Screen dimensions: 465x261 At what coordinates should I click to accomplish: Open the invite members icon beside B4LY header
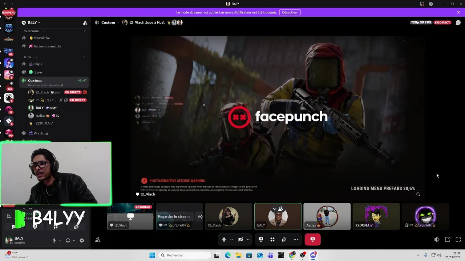pyautogui.click(x=85, y=22)
